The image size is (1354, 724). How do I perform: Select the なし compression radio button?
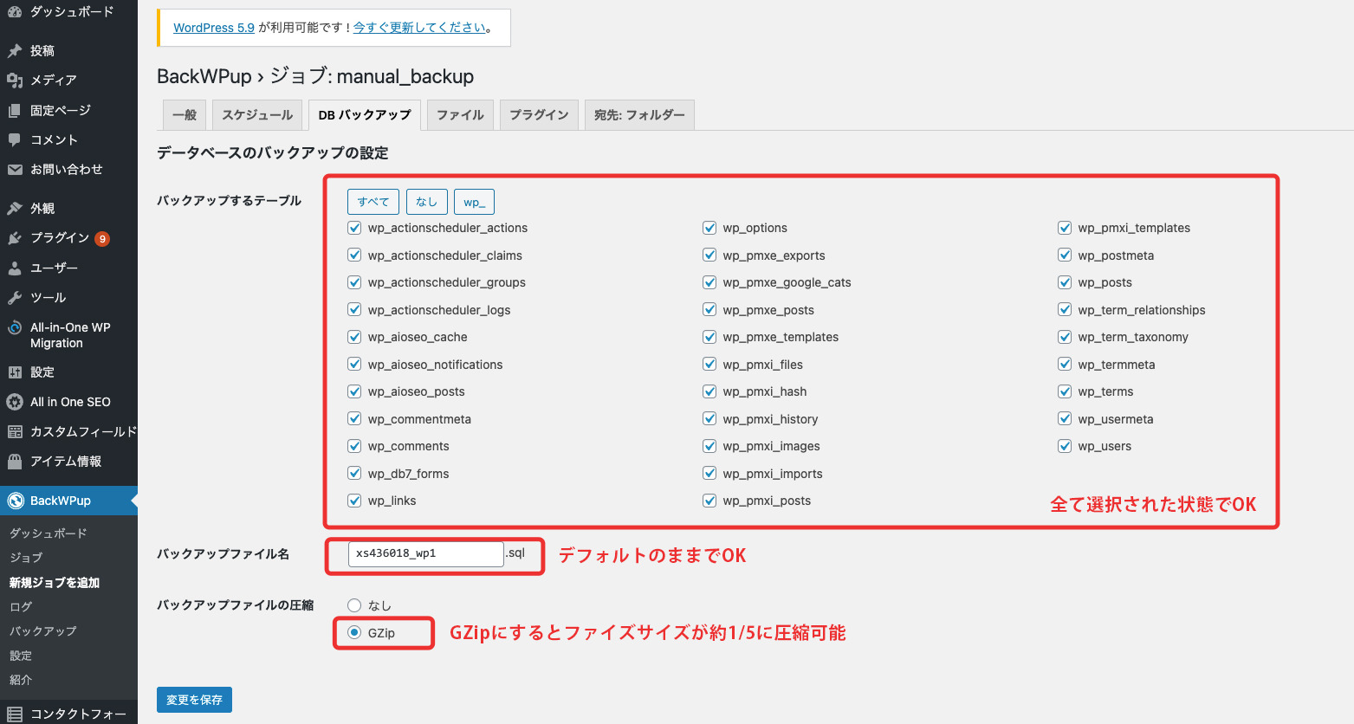[354, 605]
